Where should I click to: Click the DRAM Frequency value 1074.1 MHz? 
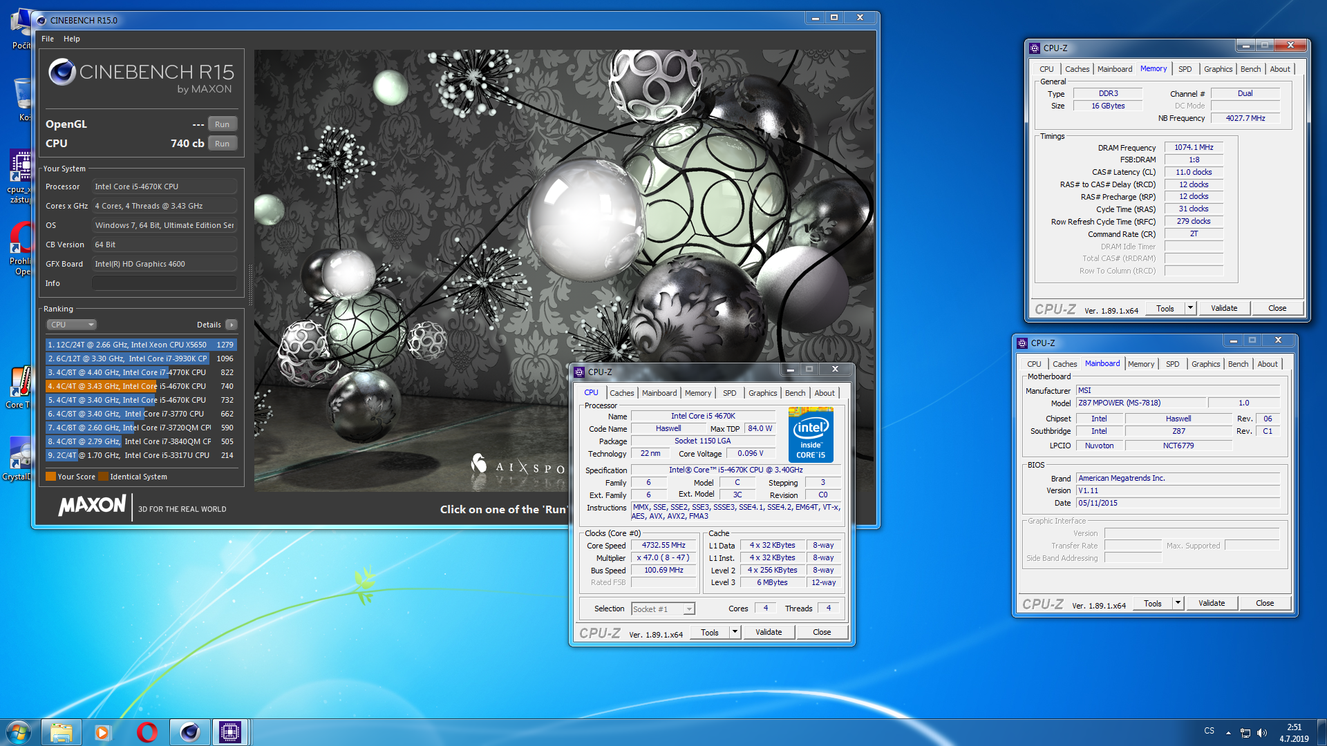tap(1194, 147)
